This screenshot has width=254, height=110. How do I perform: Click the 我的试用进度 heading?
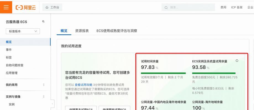(71, 46)
